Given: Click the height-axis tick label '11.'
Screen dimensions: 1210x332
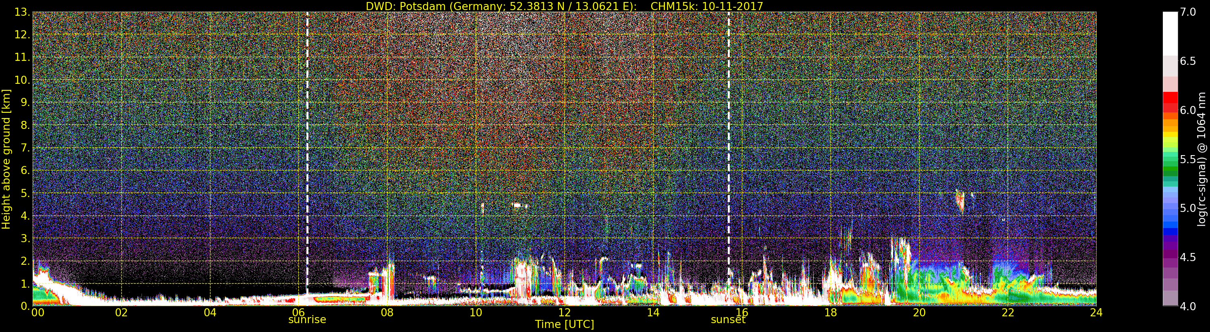Looking at the screenshot, I should (23, 57).
